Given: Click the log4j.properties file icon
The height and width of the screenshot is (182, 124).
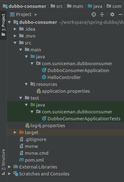Looking at the screenshot, I should coord(27,126).
